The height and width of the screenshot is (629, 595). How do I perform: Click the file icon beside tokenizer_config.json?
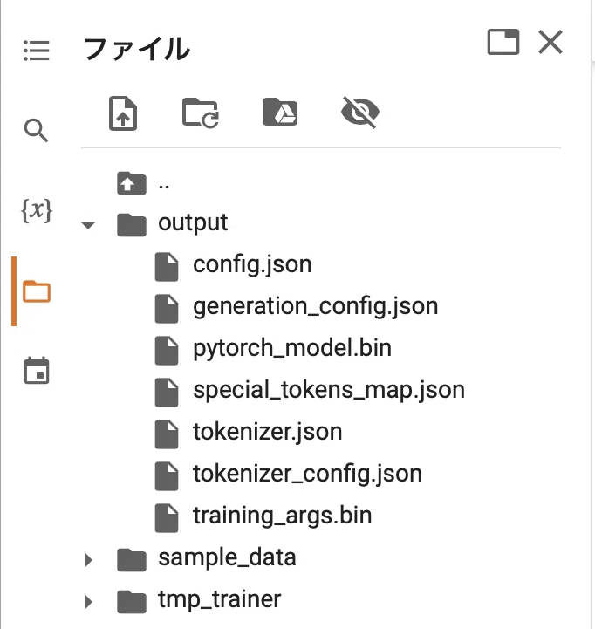point(167,476)
